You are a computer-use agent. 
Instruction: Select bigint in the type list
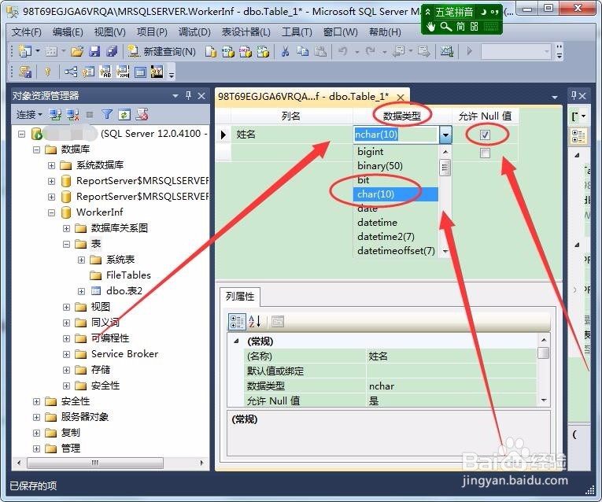396,152
